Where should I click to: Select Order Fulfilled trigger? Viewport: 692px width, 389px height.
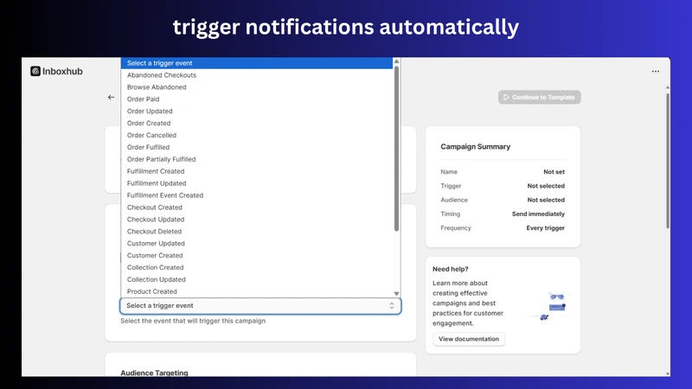click(257, 147)
